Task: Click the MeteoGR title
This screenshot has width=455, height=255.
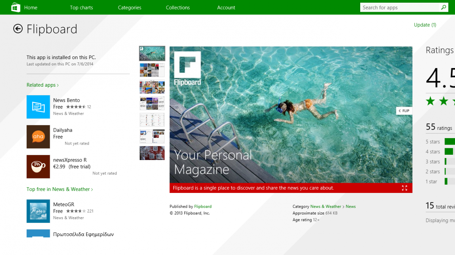Action: pos(64,205)
